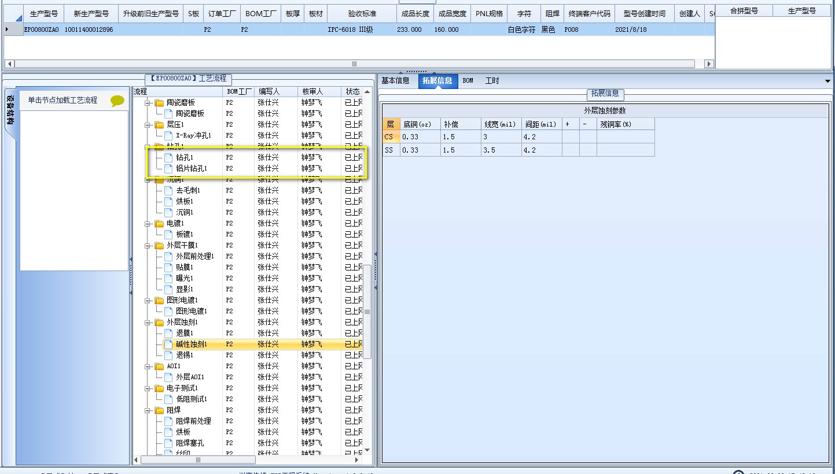Screen dimensions: 835x474
Task: Click the 型号创建时间 column header
Action: pos(644,13)
